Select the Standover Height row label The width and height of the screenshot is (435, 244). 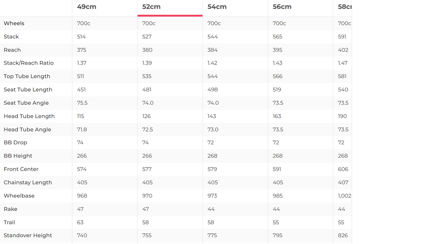click(x=28, y=235)
